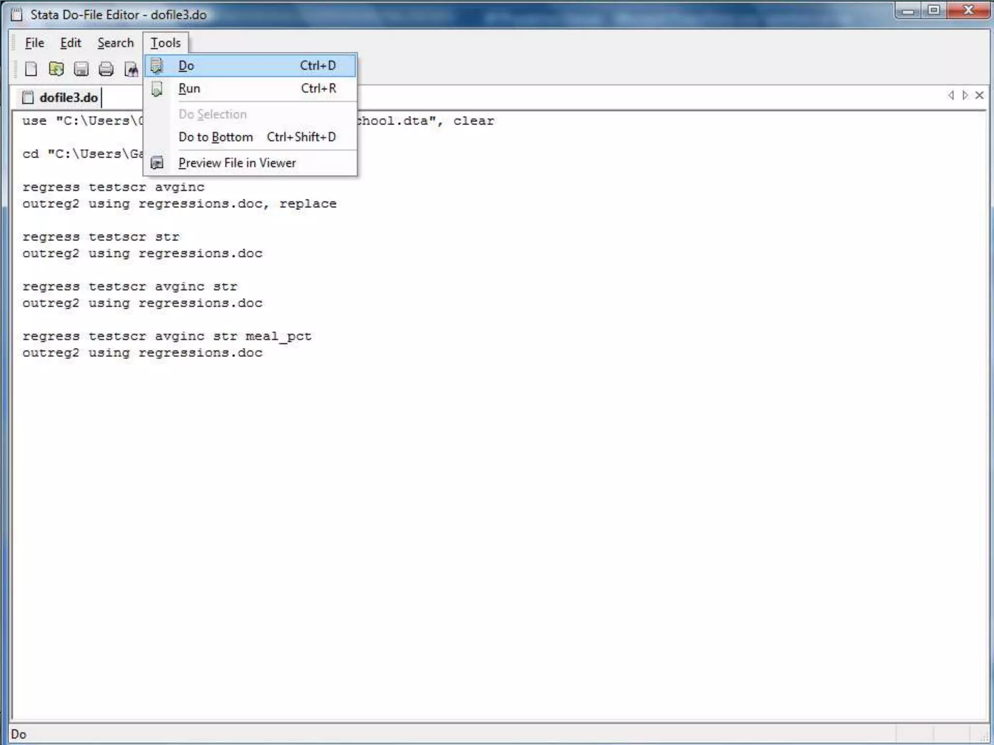Click the Print toolbar icon
Image resolution: width=994 pixels, height=745 pixels.
[106, 69]
